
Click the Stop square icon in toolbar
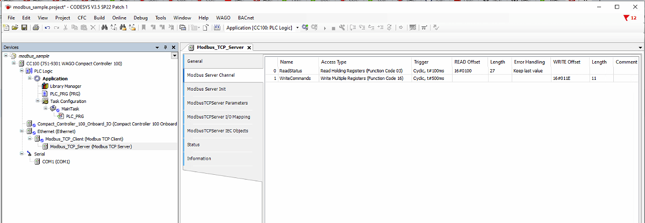(x=333, y=28)
